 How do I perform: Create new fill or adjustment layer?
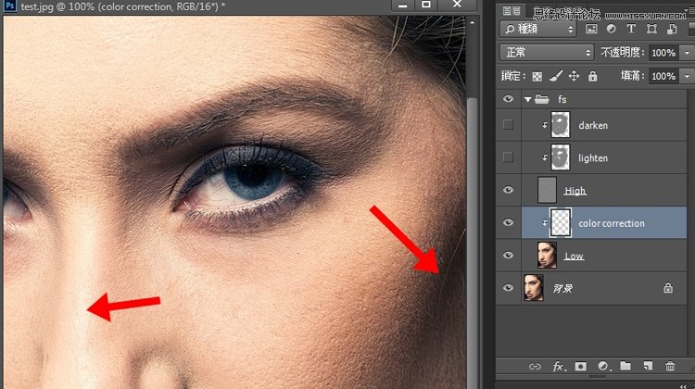[603, 367]
